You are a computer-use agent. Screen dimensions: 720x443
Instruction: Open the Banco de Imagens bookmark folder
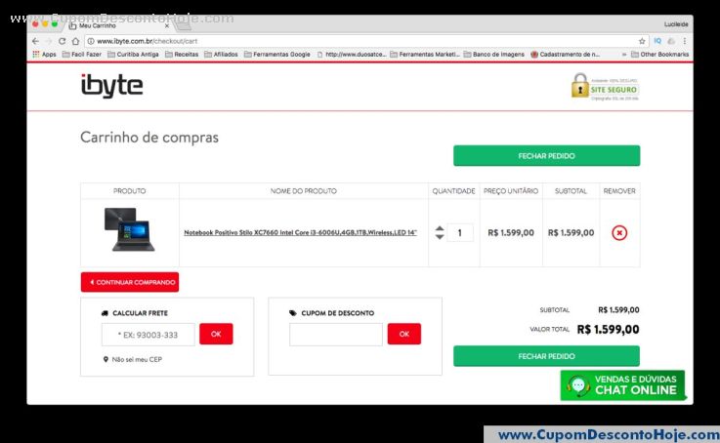[493, 54]
